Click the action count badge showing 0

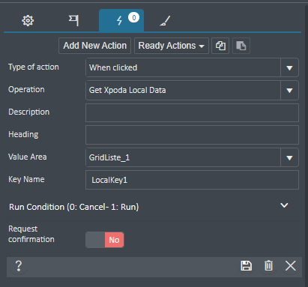tap(134, 18)
